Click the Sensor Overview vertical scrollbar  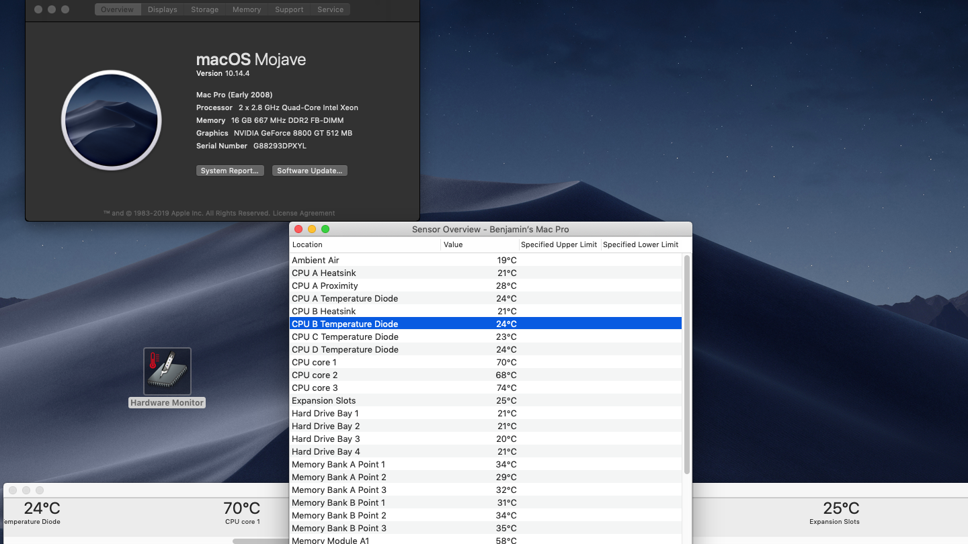686,364
